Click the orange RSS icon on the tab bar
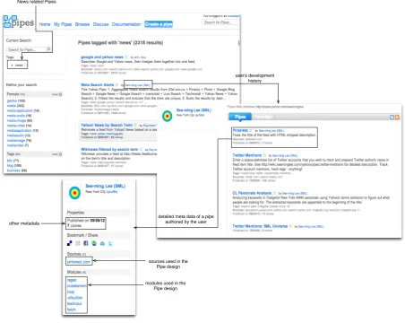This screenshot has width=405, height=323. click(x=397, y=118)
